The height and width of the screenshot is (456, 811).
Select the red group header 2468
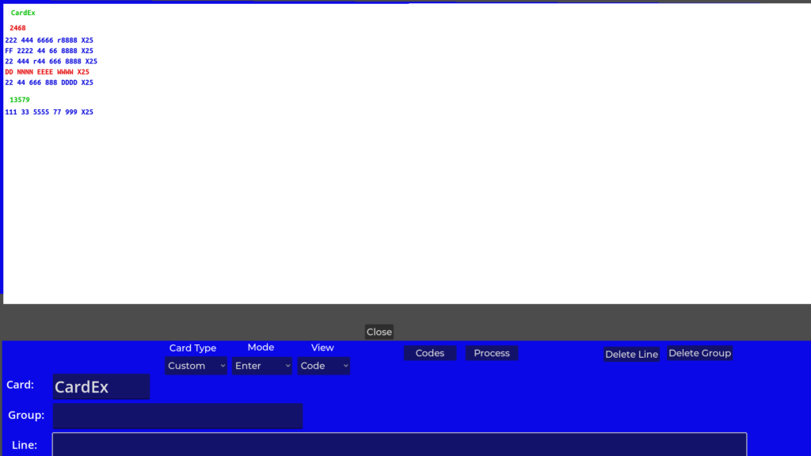coord(17,28)
